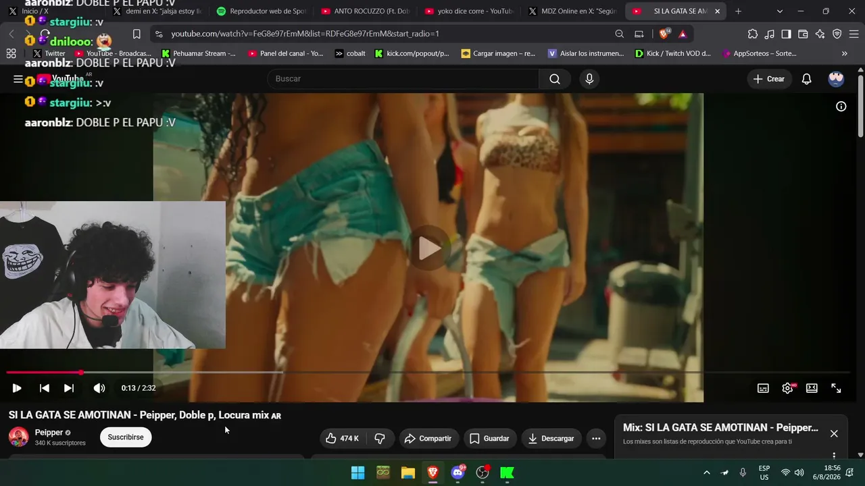Open the Peipper channel name link

pyautogui.click(x=49, y=432)
